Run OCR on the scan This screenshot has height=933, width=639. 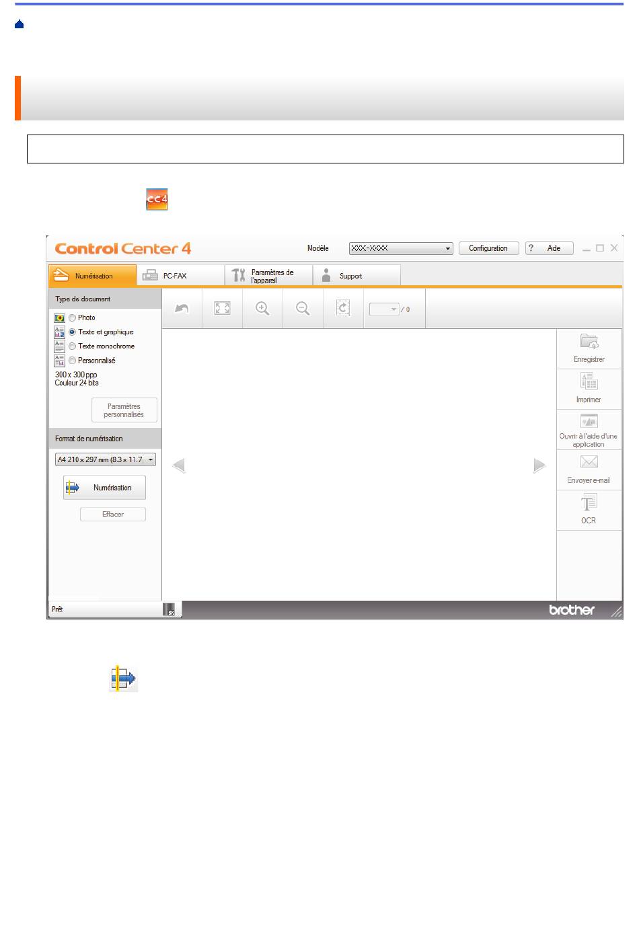pos(589,511)
